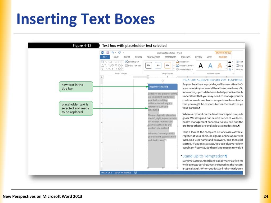Select the rectangle shape

[112, 62]
